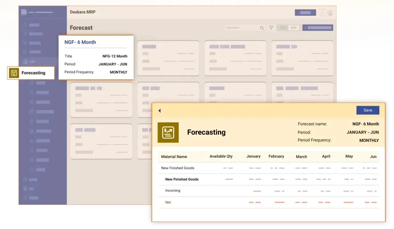Open the notification bell
Screen dimensions: 394x229
(x=322, y=13)
